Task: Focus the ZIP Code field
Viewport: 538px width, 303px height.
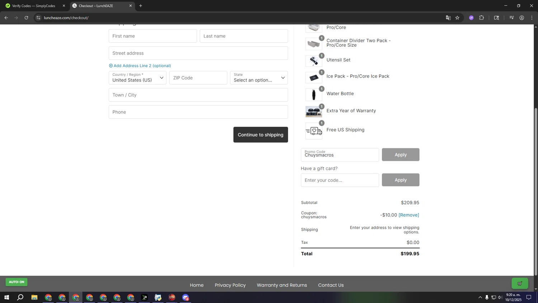Action: pos(198,78)
